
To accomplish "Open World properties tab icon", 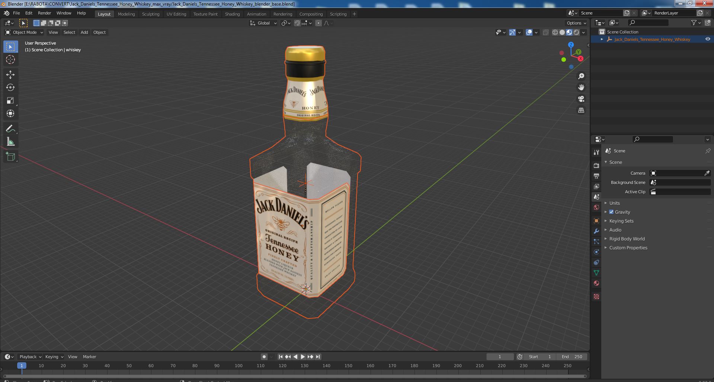I will pos(596,207).
